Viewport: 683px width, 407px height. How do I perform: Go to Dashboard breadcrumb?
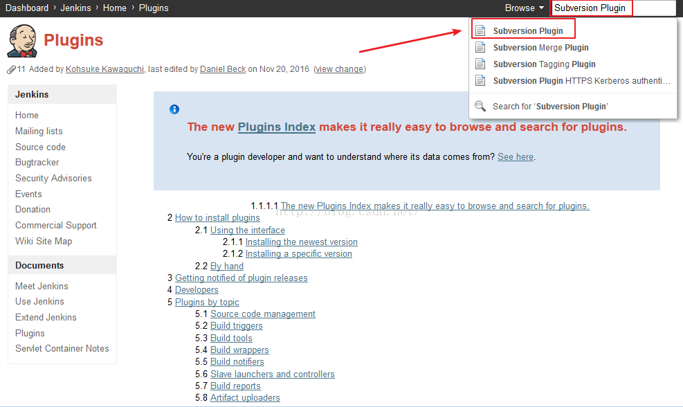[26, 8]
